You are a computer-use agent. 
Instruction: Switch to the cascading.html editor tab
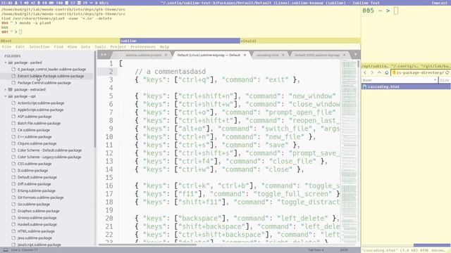(x=267, y=55)
